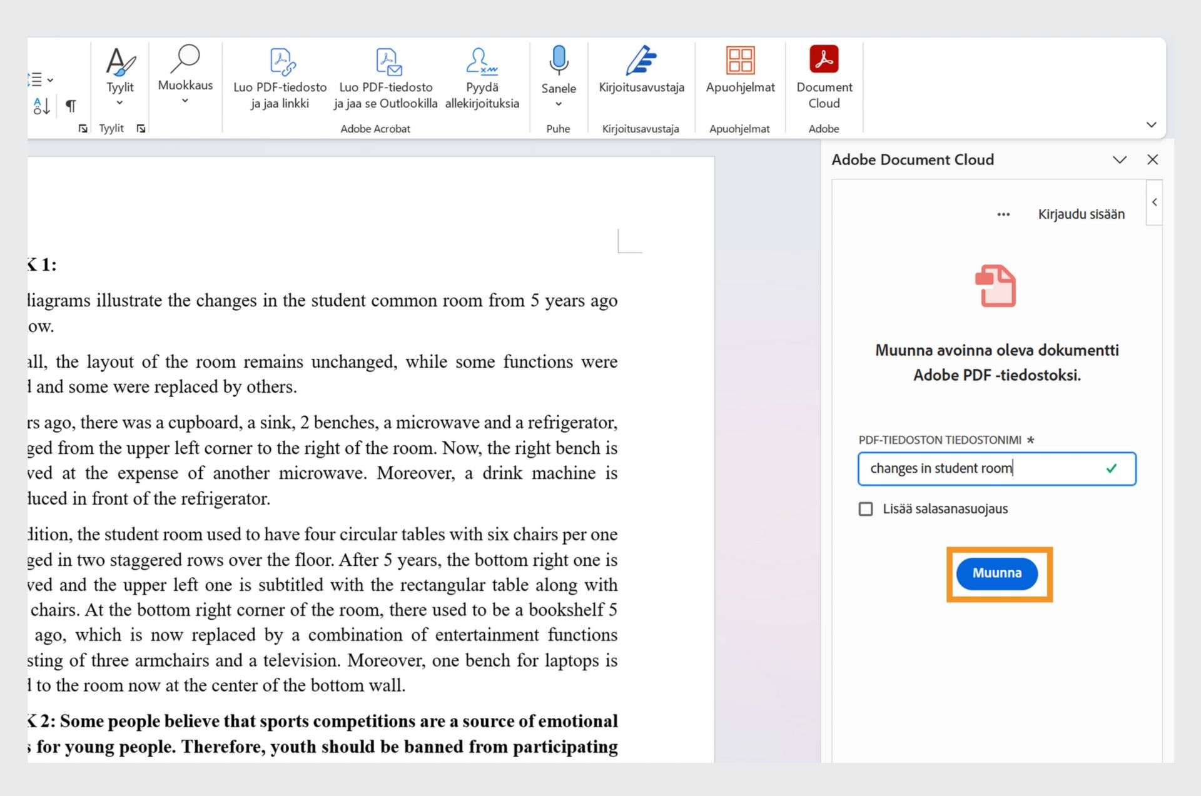Open Kirjoitusavustaja editor tool
Image resolution: width=1201 pixels, height=796 pixels.
click(x=641, y=70)
